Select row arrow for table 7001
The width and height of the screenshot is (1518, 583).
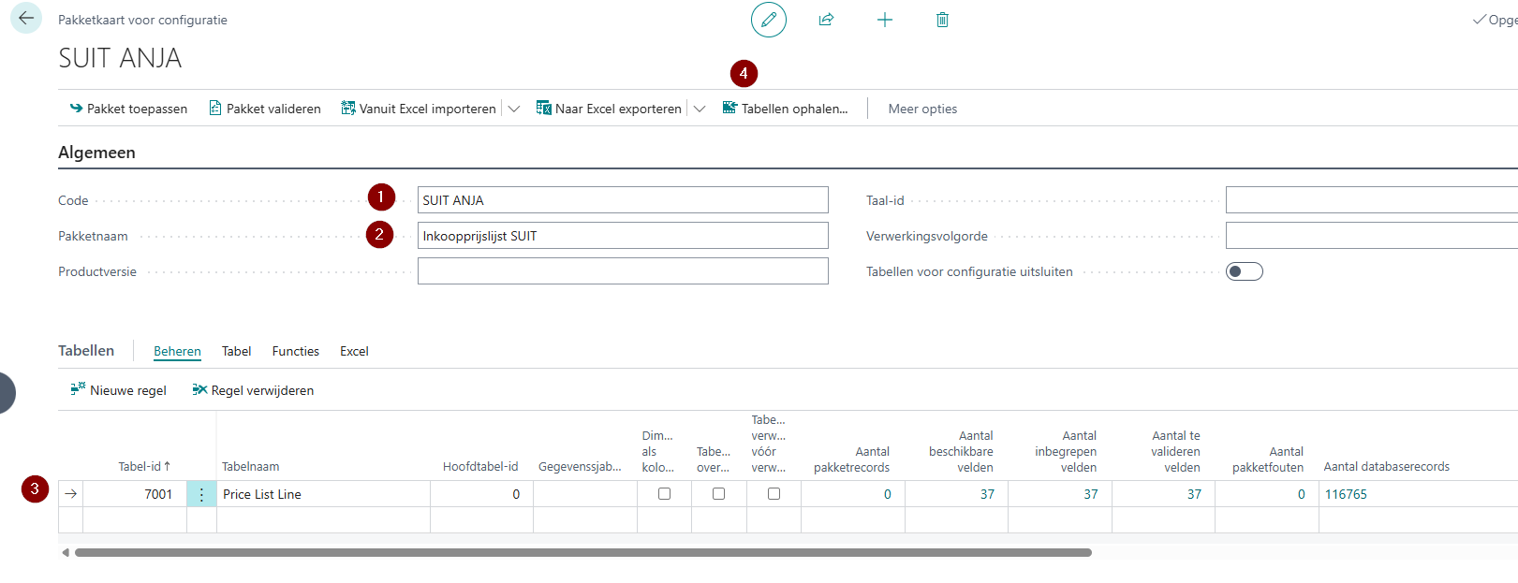tap(70, 494)
